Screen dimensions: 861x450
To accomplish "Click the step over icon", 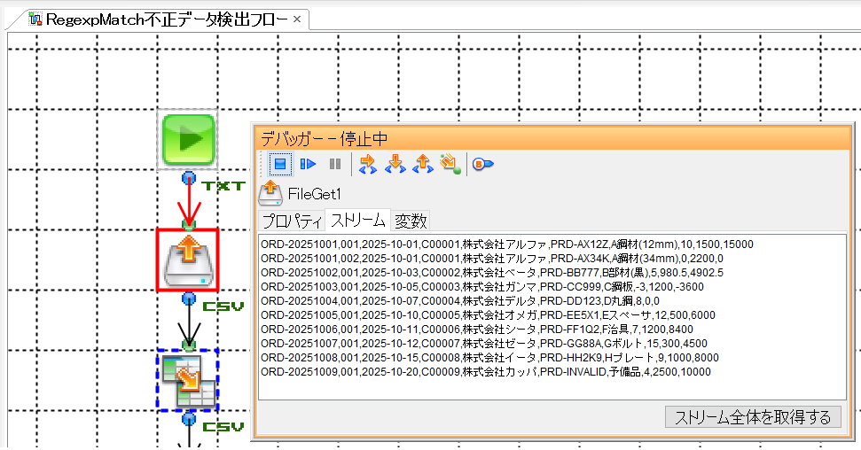I will coord(368,164).
